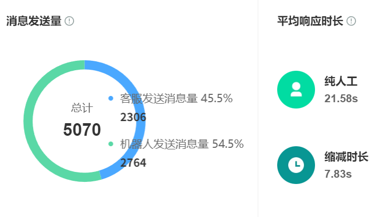The image size is (378, 217).
Task: Click the 消息发送量 panel title
Action: click(x=34, y=21)
